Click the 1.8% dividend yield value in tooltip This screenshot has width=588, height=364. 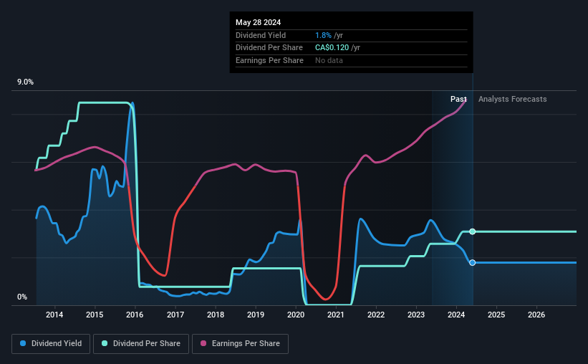pyautogui.click(x=323, y=35)
